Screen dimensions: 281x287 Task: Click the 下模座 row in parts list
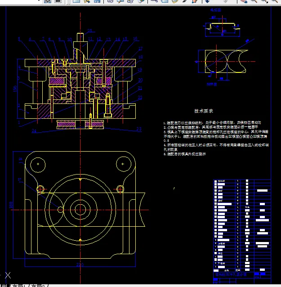[242, 263]
